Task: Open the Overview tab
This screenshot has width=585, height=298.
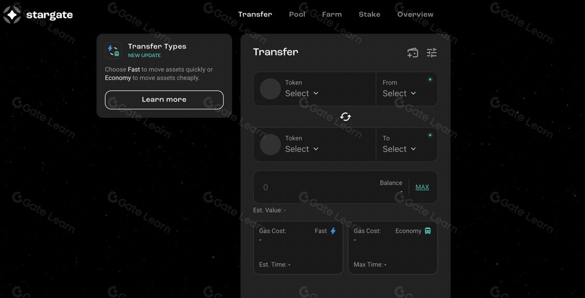Action: click(415, 14)
